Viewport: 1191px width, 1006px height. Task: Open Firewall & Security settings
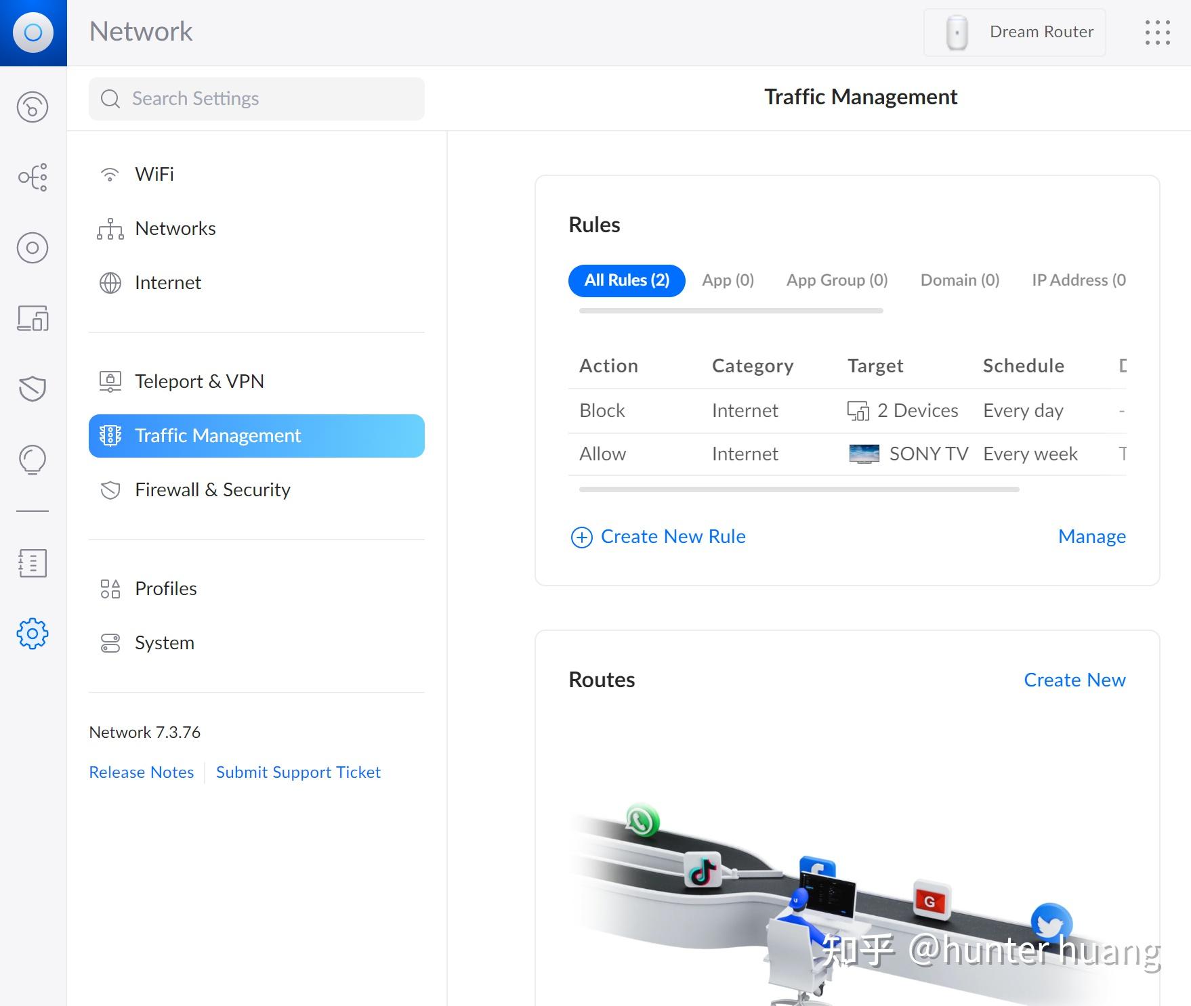257,490
